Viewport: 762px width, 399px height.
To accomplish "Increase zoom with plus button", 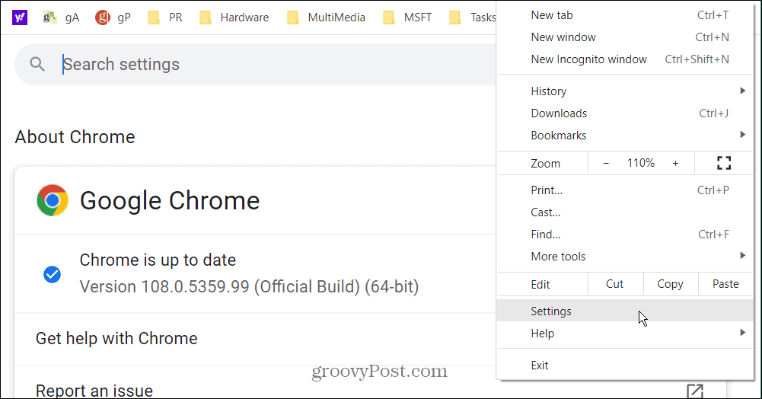I will [x=675, y=163].
